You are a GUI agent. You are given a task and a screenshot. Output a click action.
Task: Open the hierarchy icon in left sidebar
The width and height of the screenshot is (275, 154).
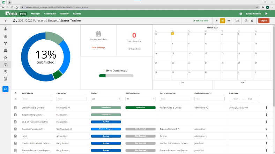point(6,29)
